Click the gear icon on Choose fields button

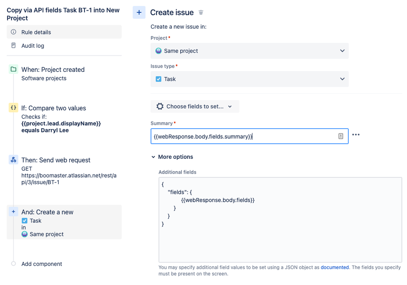160,107
